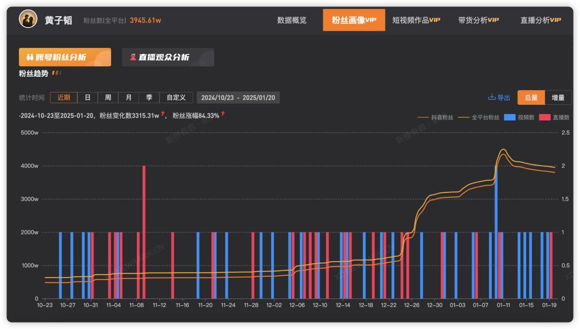The image size is (580, 329).
Task: Open the 短视频作品 VIP tab
Action: tap(416, 20)
